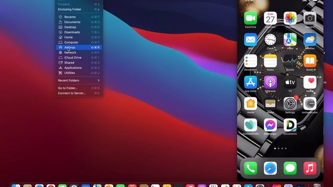
Task: Tap the Stocks app icon
Action: point(290,61)
